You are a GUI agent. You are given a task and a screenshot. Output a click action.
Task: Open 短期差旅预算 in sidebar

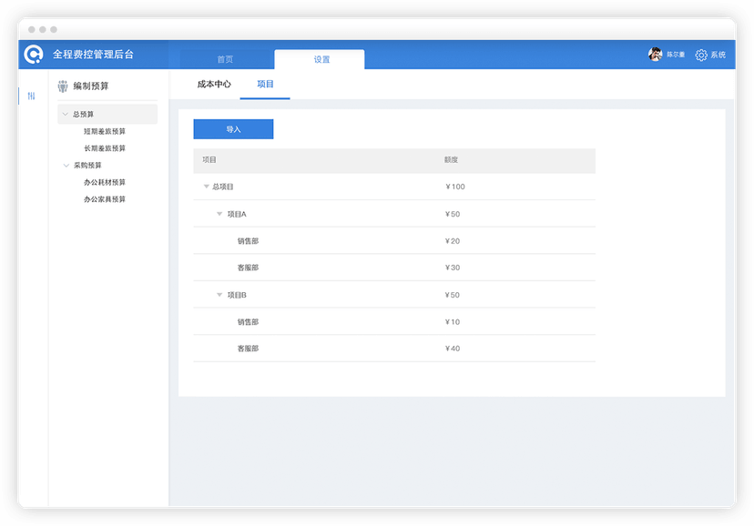coord(105,131)
